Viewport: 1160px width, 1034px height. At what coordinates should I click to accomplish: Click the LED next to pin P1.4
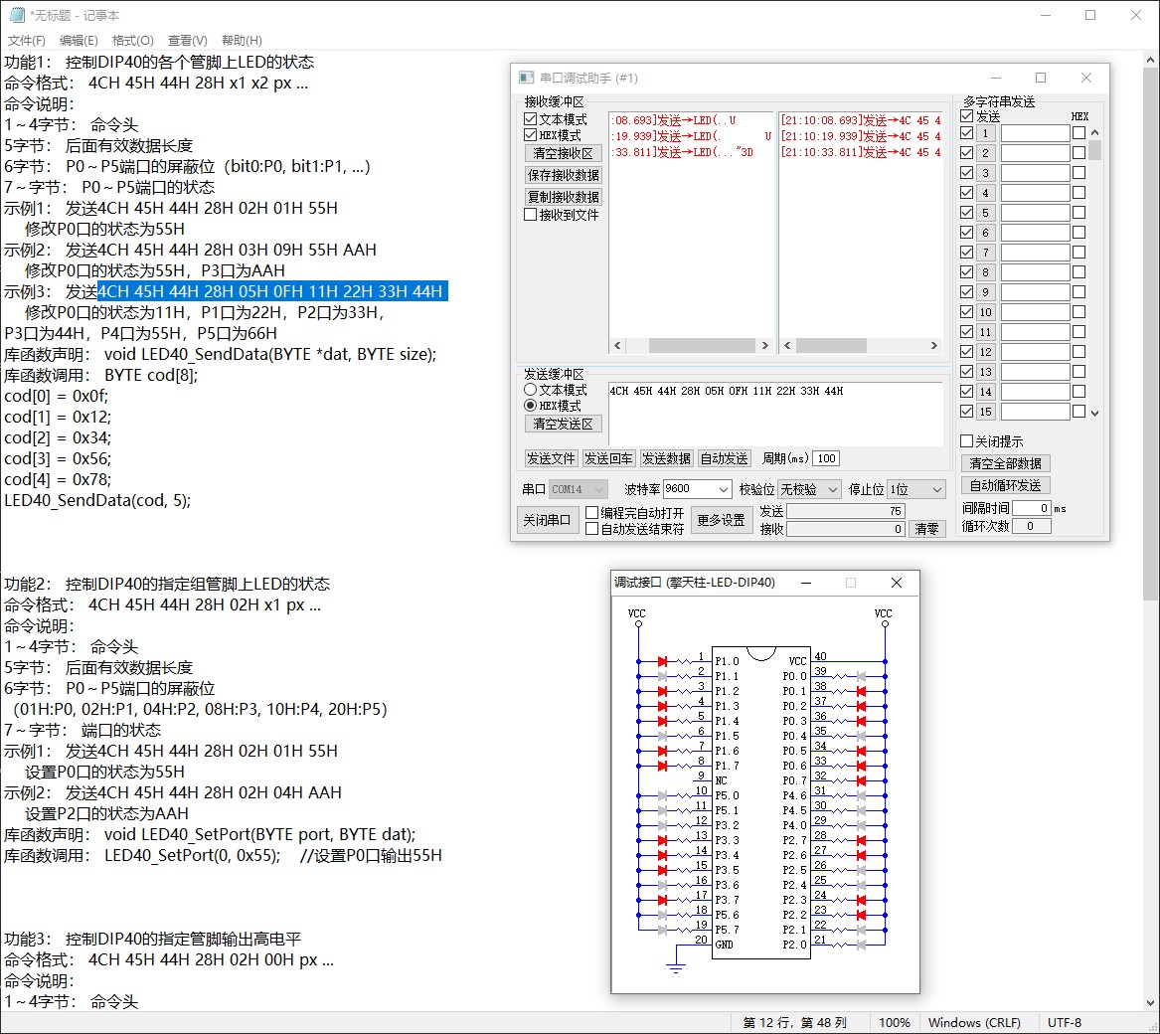[x=662, y=720]
